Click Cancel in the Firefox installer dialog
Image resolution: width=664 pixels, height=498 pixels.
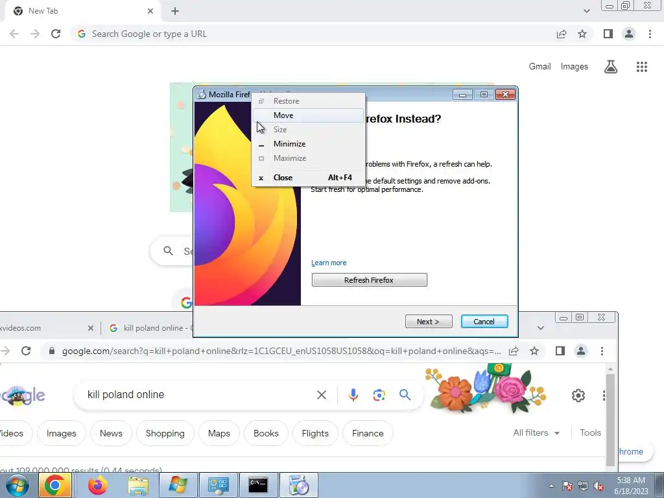484,322
